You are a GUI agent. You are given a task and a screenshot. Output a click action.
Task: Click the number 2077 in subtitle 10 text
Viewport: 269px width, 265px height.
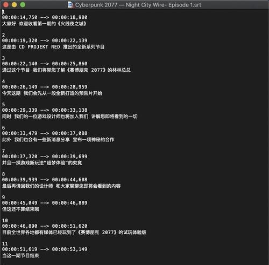108,232
